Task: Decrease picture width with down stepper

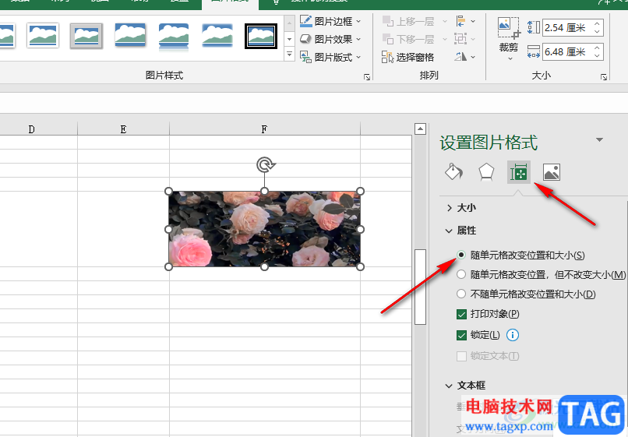Action: click(597, 55)
